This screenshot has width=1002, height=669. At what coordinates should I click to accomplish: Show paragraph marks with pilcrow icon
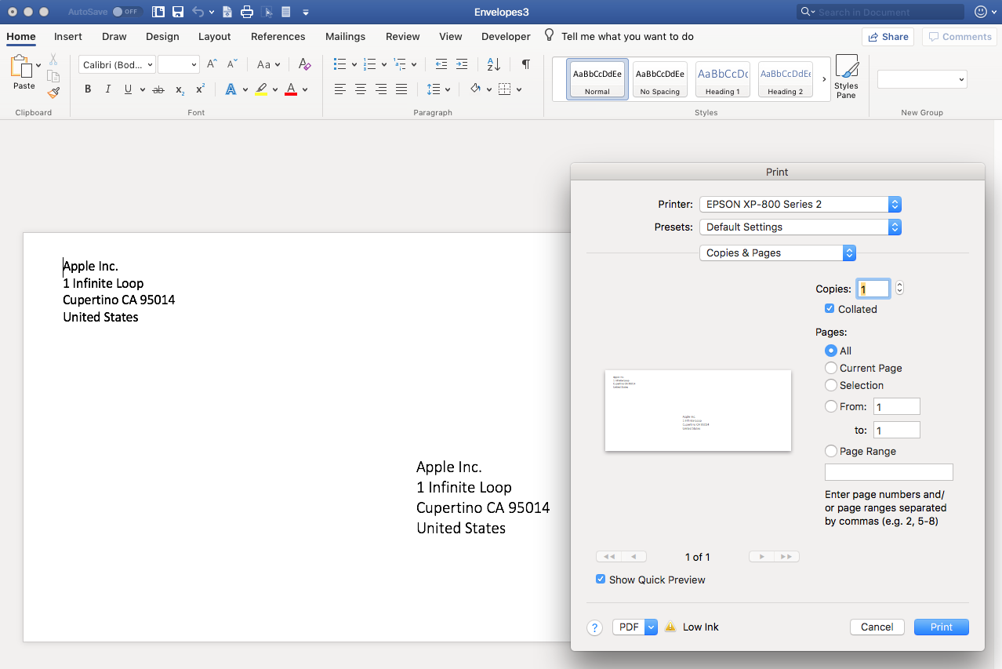(x=526, y=64)
